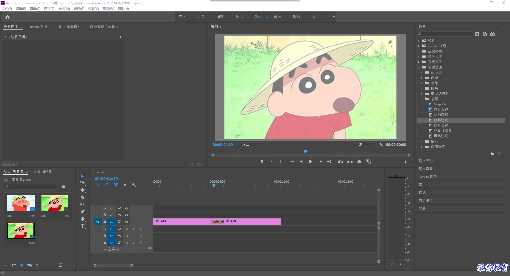This screenshot has height=276, width=510.
Task: Play the program monitor video
Action: 311,162
